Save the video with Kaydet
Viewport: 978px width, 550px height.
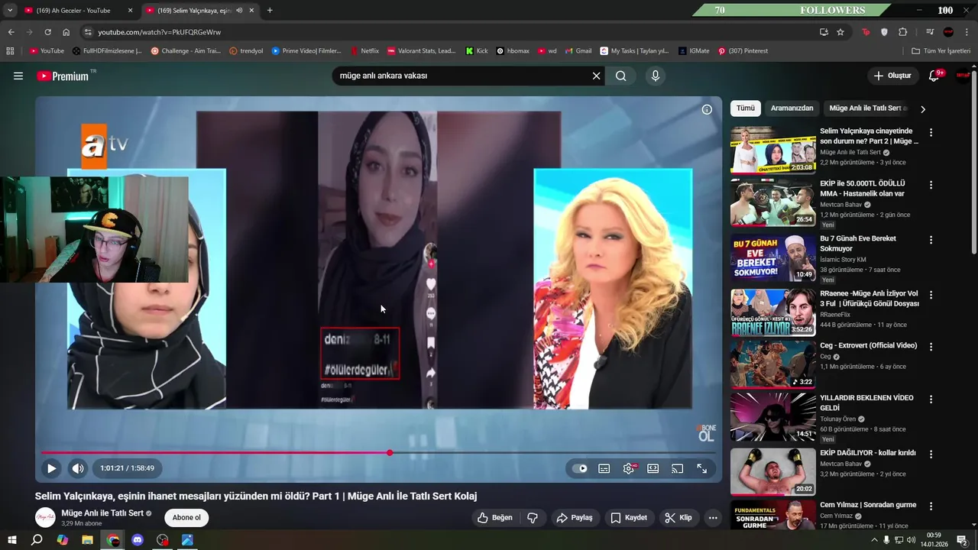point(629,517)
